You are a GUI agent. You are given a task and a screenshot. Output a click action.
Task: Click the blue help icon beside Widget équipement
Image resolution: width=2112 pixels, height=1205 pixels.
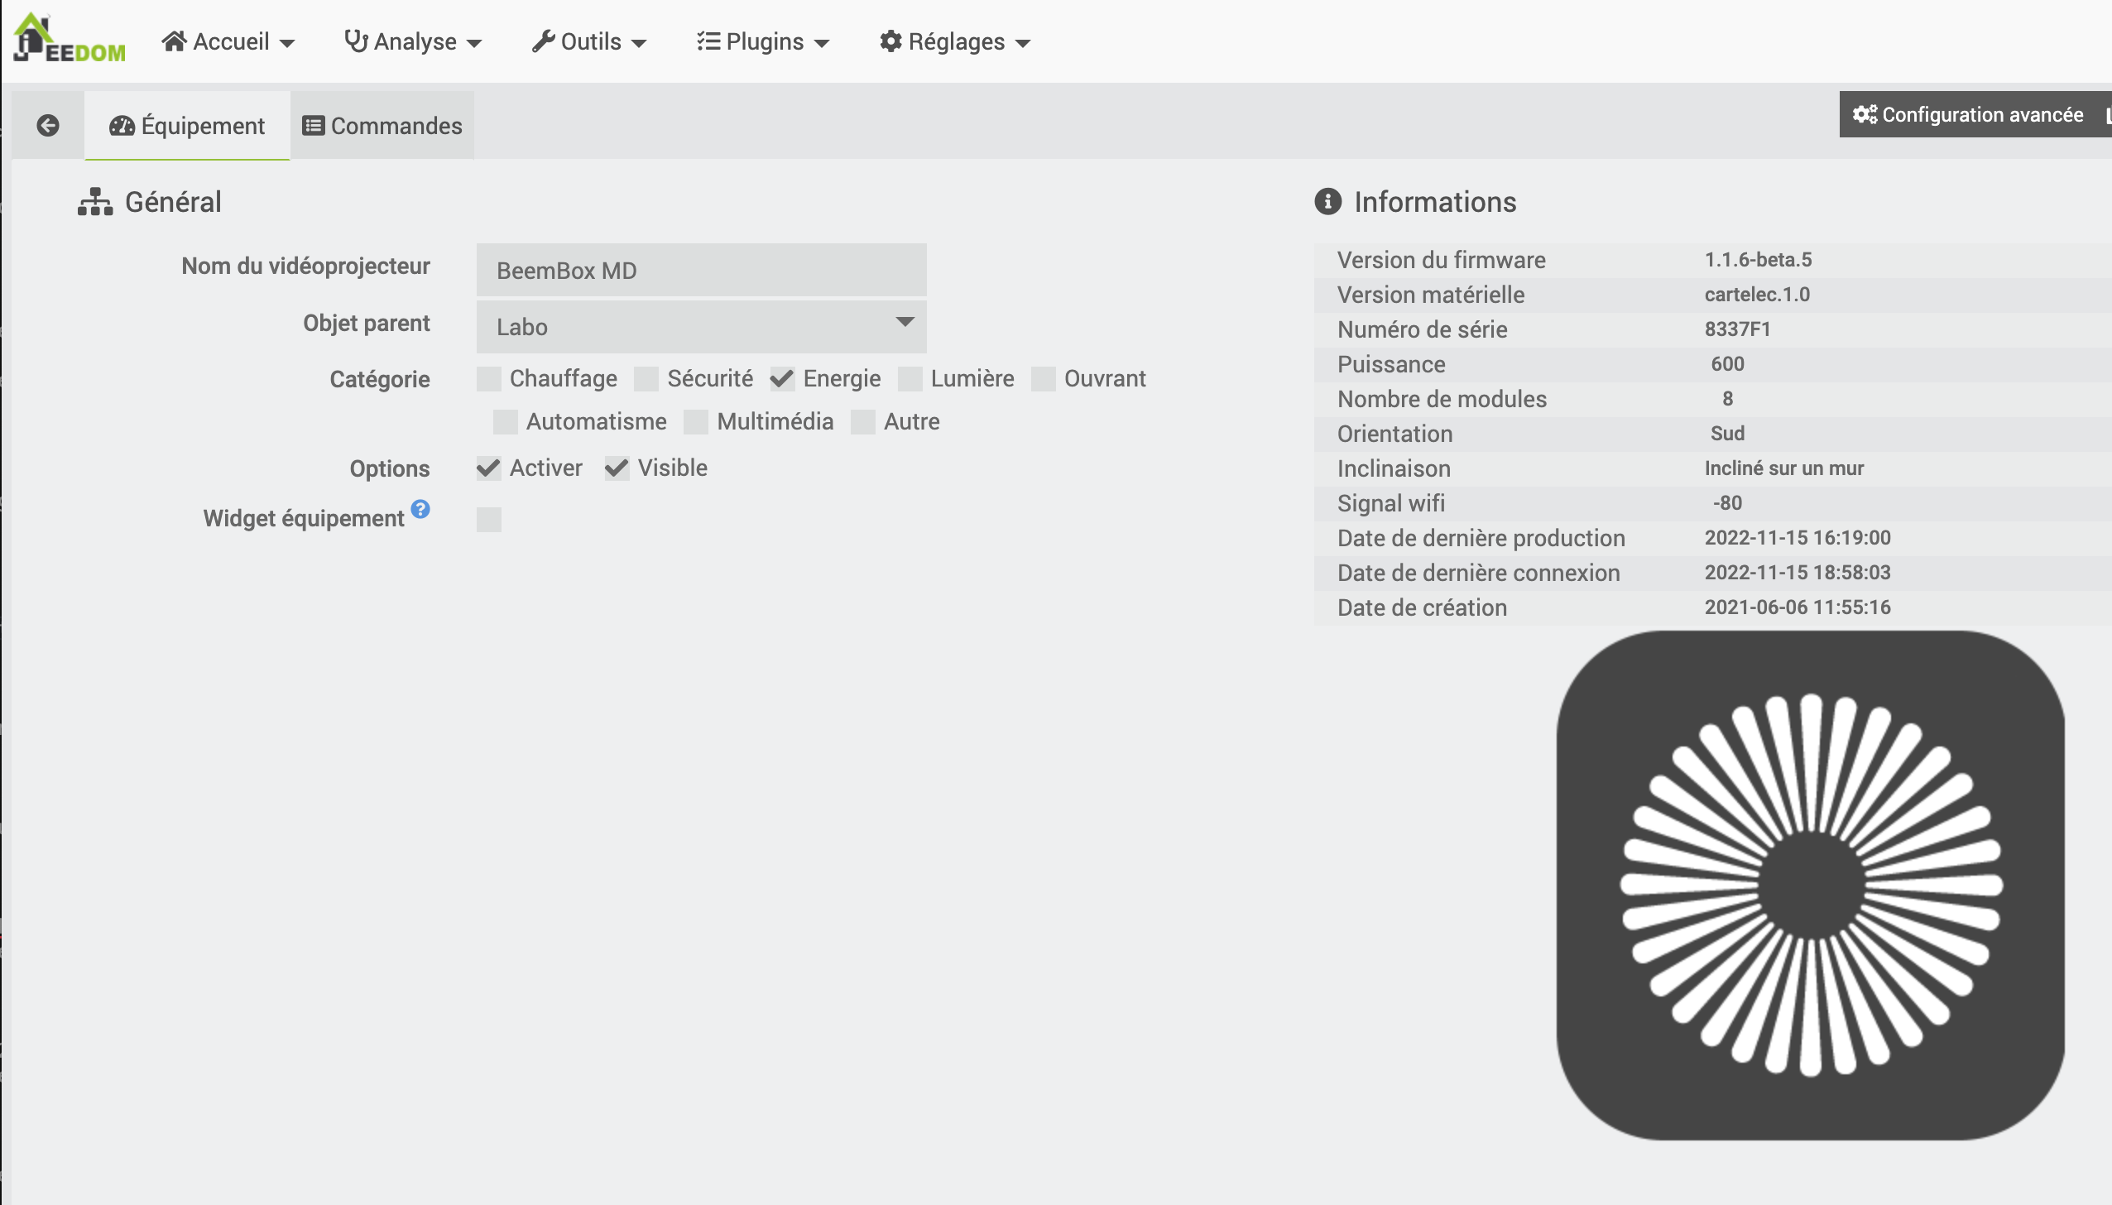click(x=420, y=509)
